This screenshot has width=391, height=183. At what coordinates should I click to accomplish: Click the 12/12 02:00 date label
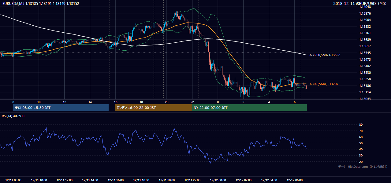pyautogui.click(x=244, y=180)
